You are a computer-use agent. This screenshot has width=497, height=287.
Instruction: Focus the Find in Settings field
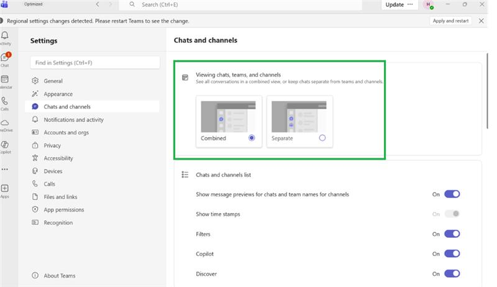pyautogui.click(x=95, y=62)
